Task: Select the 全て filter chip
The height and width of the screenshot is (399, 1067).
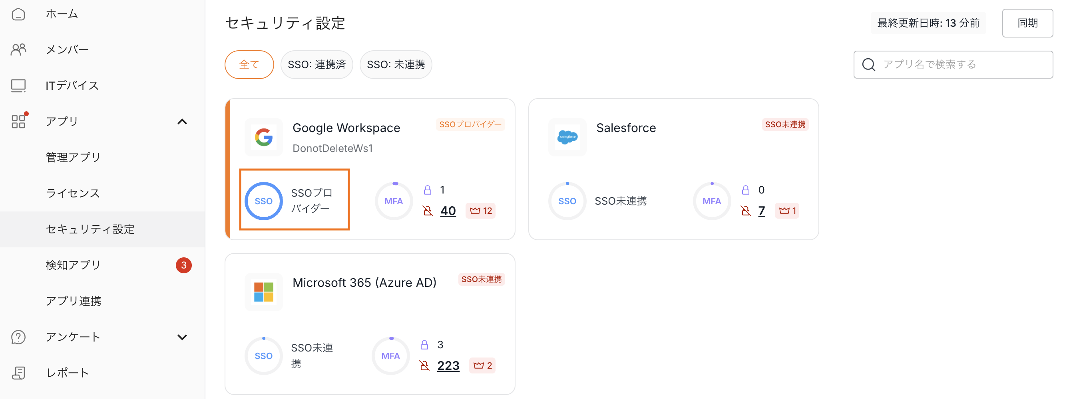Action: (249, 65)
